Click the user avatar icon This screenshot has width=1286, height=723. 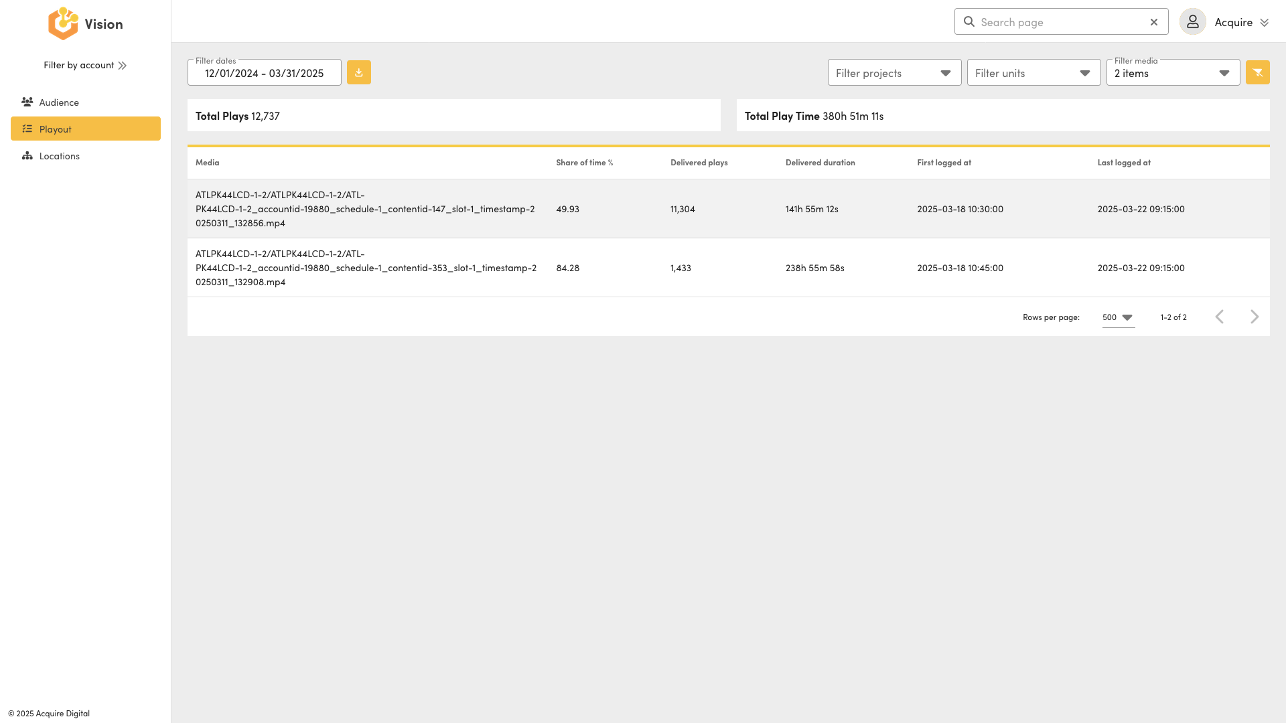[1193, 22]
